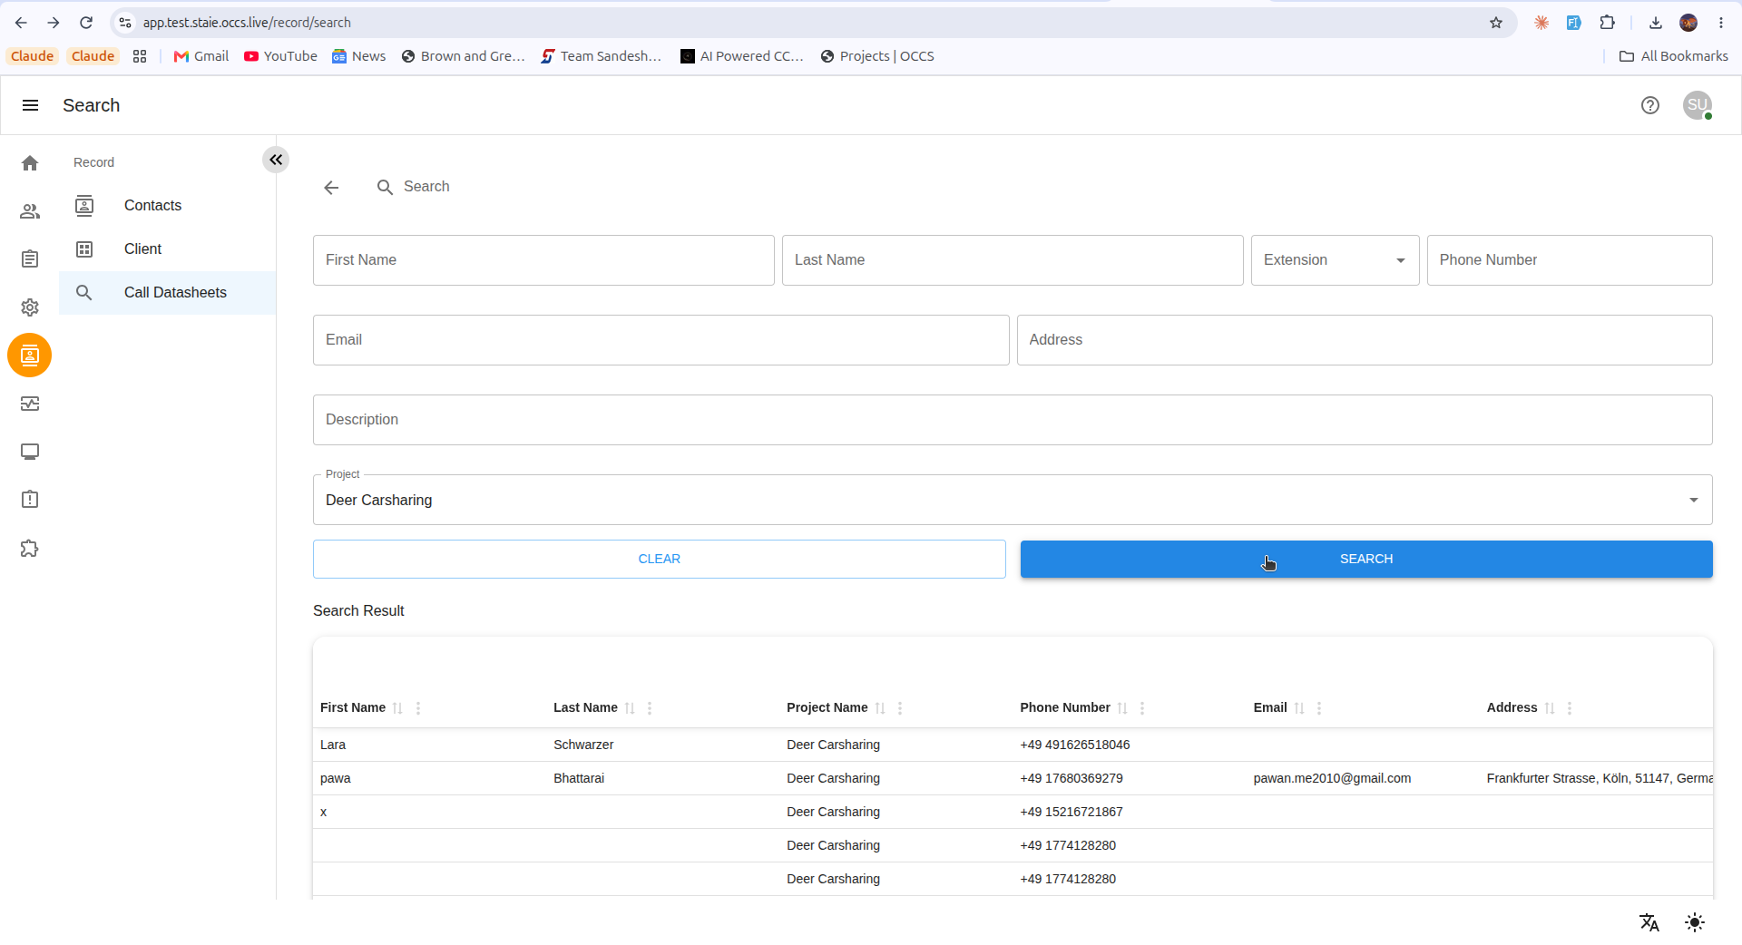The height and width of the screenshot is (945, 1742).
Task: Open Address column options menu
Action: coord(1570,708)
